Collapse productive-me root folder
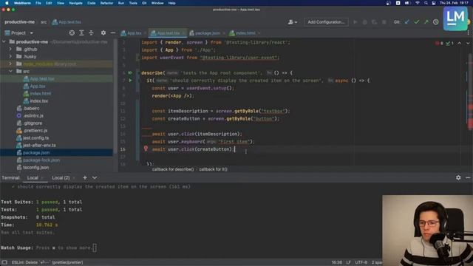Screen dimensions: 473x266 [4, 41]
